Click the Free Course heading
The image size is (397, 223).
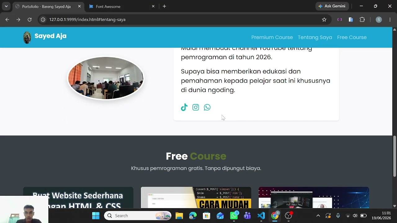click(196, 156)
